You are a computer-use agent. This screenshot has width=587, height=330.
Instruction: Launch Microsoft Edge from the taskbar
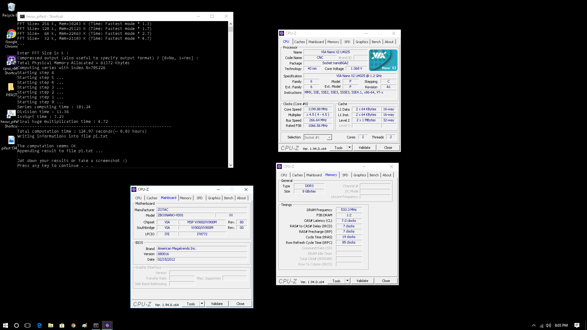(x=39, y=325)
